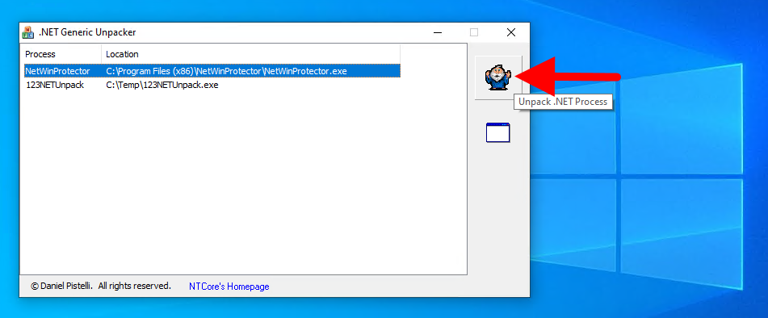This screenshot has height=318, width=768.
Task: Close the .NET Generic Unpacker window
Action: (511, 33)
